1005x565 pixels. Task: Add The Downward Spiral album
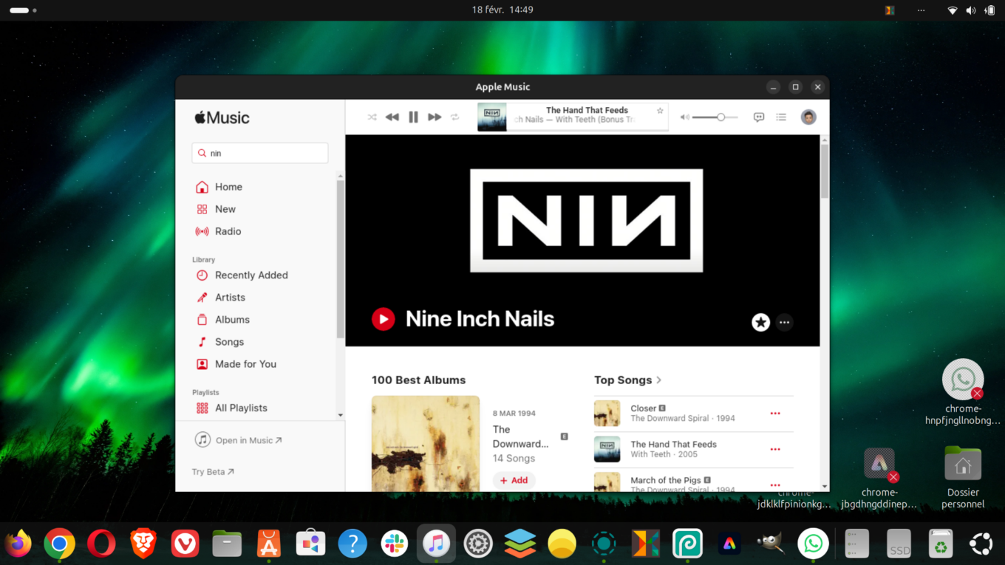click(x=514, y=480)
